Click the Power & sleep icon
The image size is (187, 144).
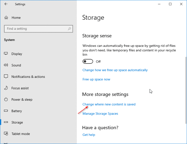point(6,99)
